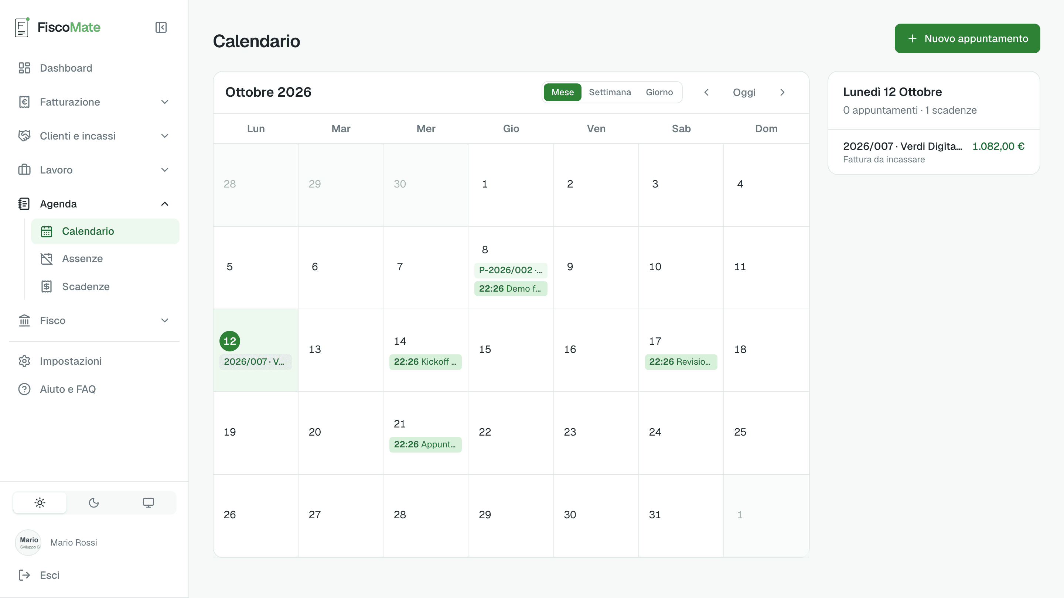The image size is (1064, 598).
Task: Collapse the sidebar with the panel icon
Action: coord(161,27)
